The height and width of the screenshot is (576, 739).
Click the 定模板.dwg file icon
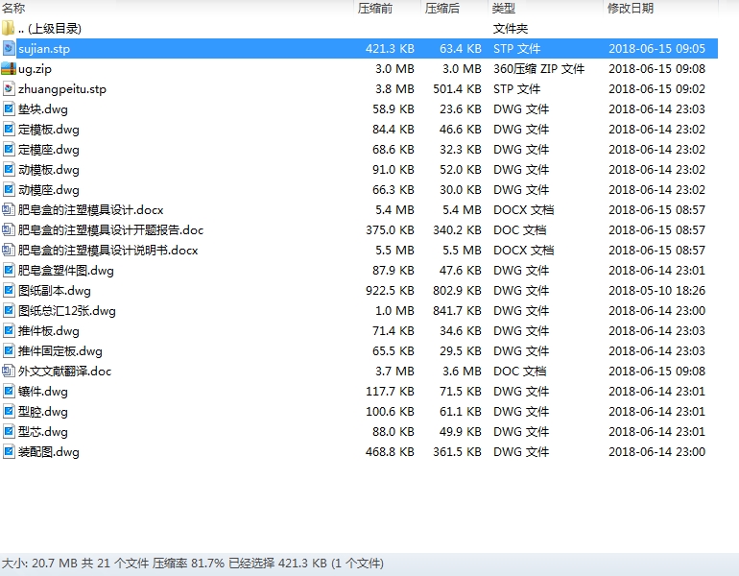tap(8, 130)
